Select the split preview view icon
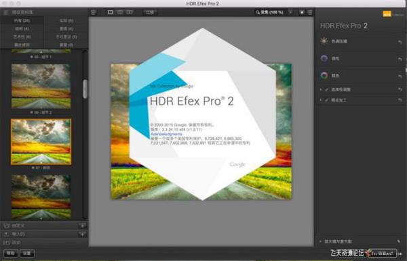 (x=119, y=12)
